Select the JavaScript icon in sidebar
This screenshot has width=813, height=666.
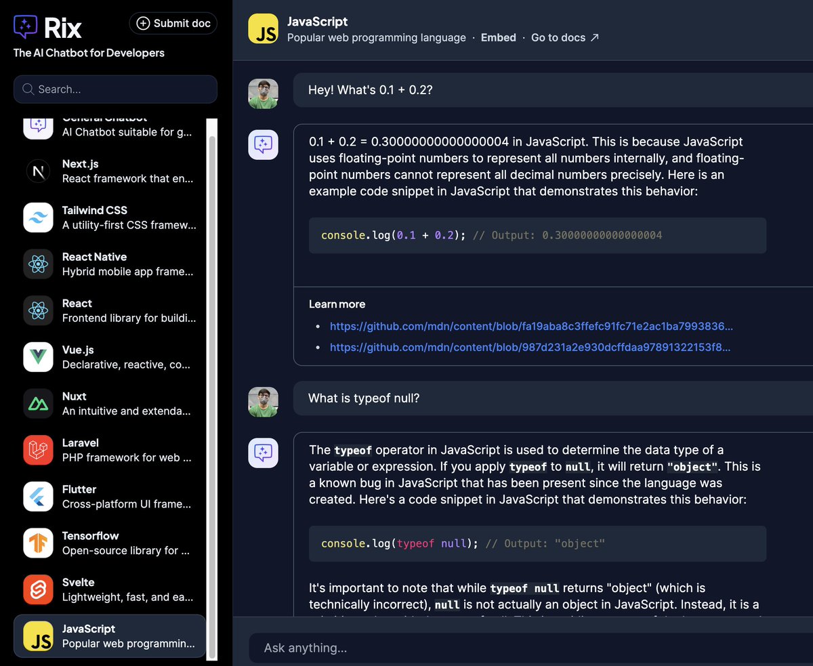(x=38, y=636)
